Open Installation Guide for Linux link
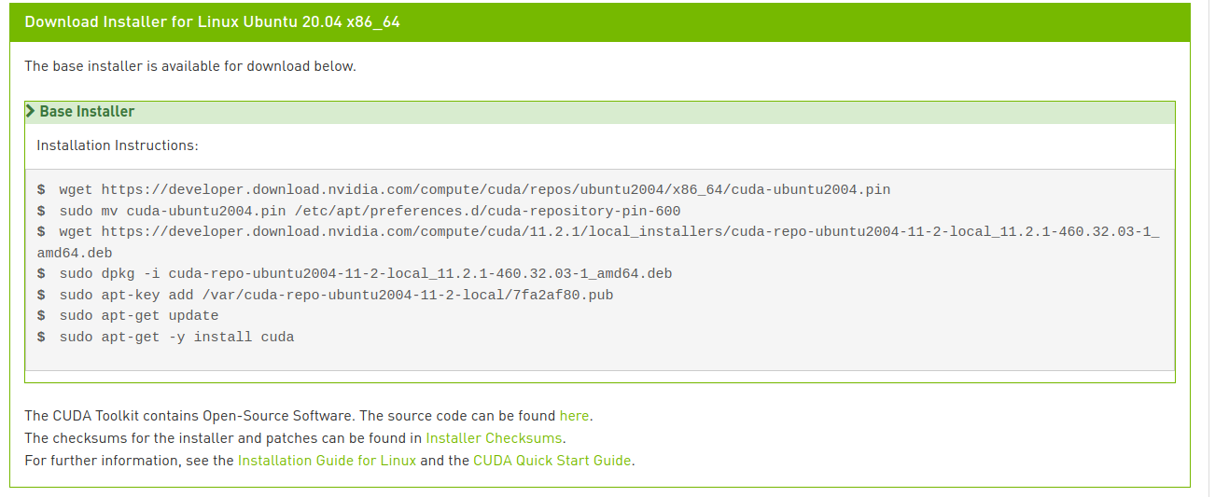Viewport: 1215px width, 497px height. coord(327,461)
